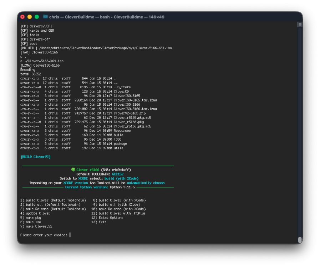Click option '6) make iso'
Screen dimensions: 320x267
coord(31,222)
